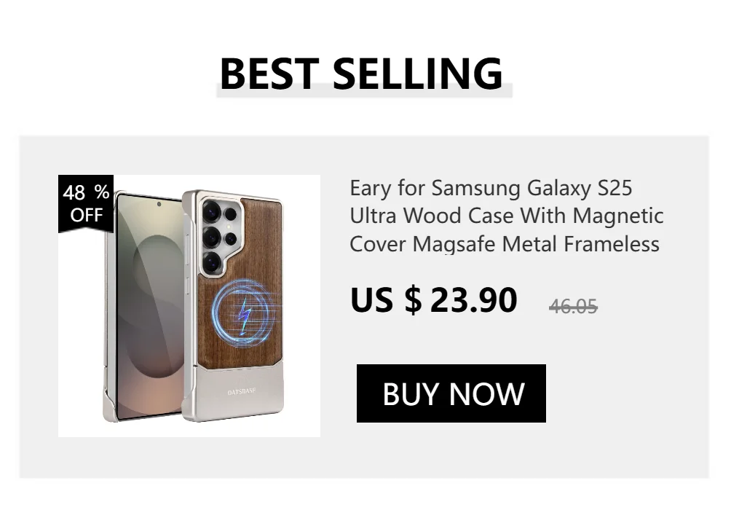Click the 'Cover Magsafe Metal Frameless' title line
This screenshot has width=731, height=510.
click(x=505, y=243)
